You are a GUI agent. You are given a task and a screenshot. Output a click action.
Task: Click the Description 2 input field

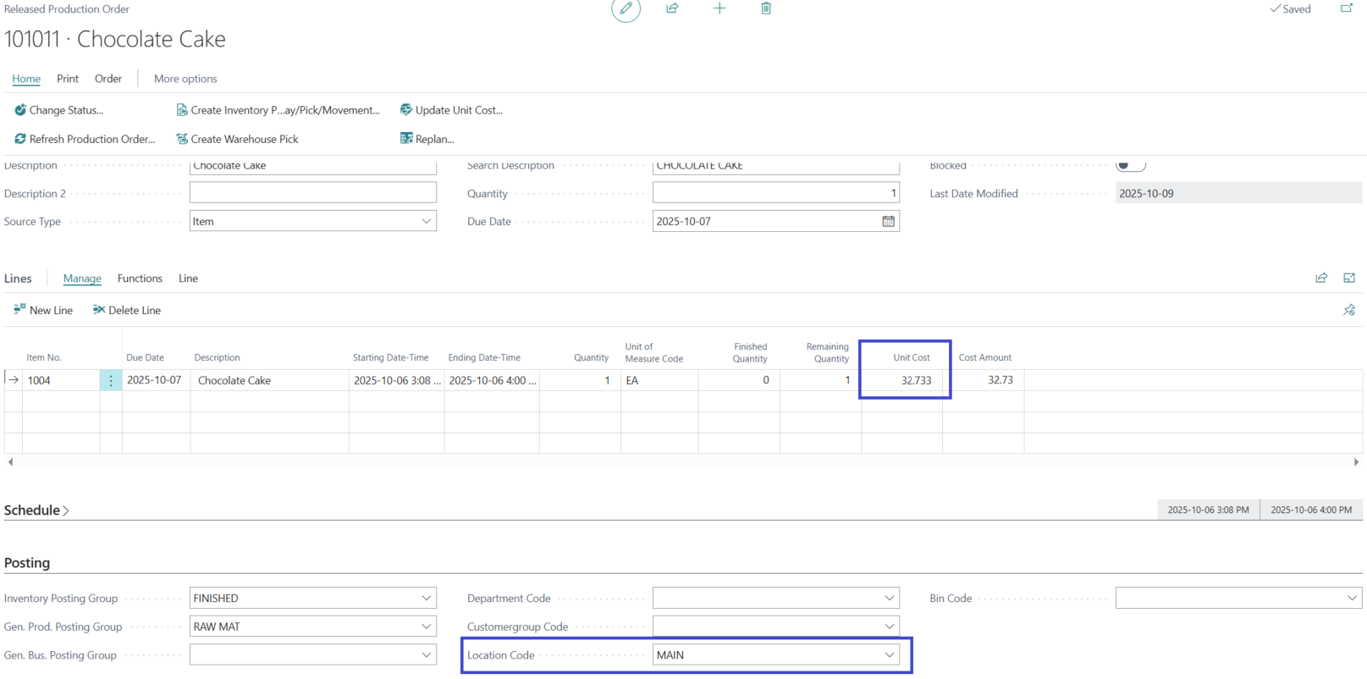(312, 194)
